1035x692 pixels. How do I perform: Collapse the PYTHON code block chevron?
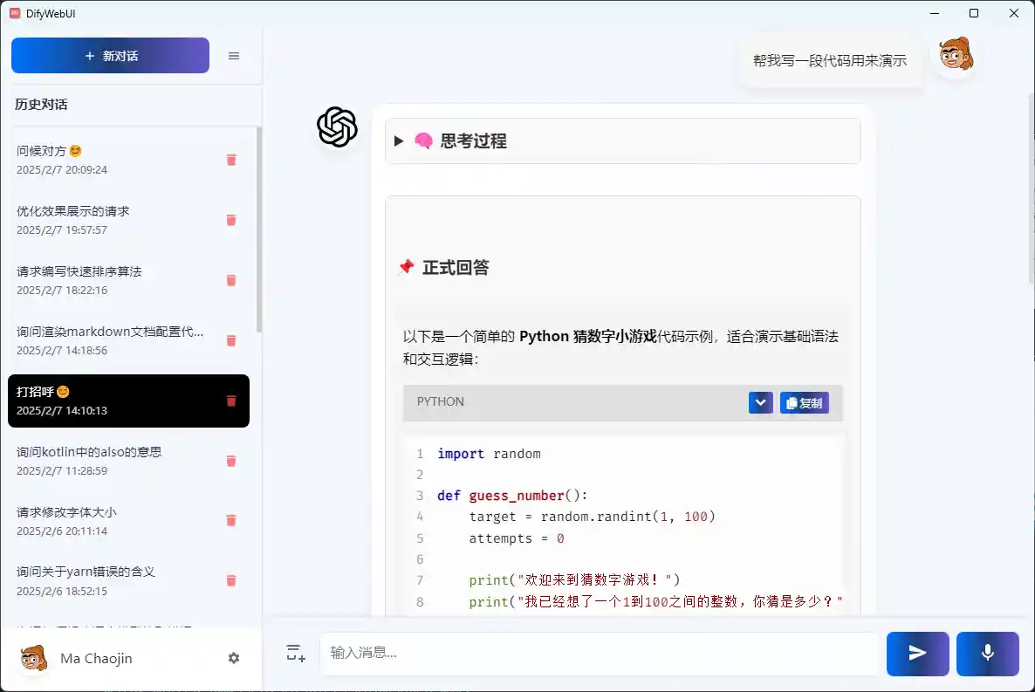click(760, 402)
